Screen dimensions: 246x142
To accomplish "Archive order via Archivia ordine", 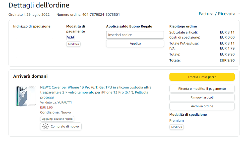I will click(x=202, y=106).
